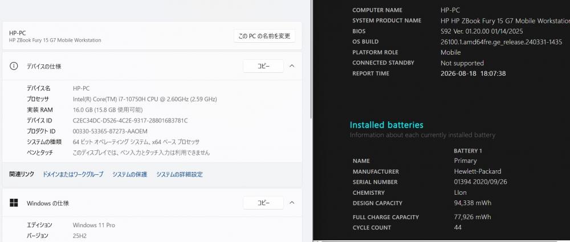This screenshot has width=570, height=242.
Task: Select the device ID C2EC34DC value
Action: tap(131, 121)
